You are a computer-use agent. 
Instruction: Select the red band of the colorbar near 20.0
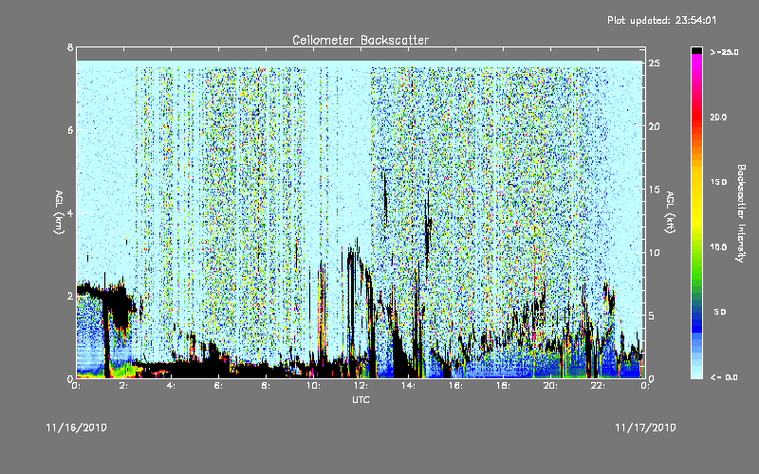tap(696, 118)
